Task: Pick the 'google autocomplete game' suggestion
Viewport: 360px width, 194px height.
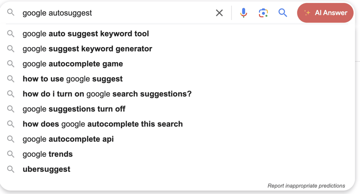Action: point(73,64)
